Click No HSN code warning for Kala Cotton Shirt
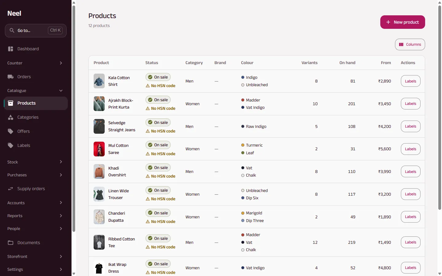The width and height of the screenshot is (442, 276). (x=161, y=86)
